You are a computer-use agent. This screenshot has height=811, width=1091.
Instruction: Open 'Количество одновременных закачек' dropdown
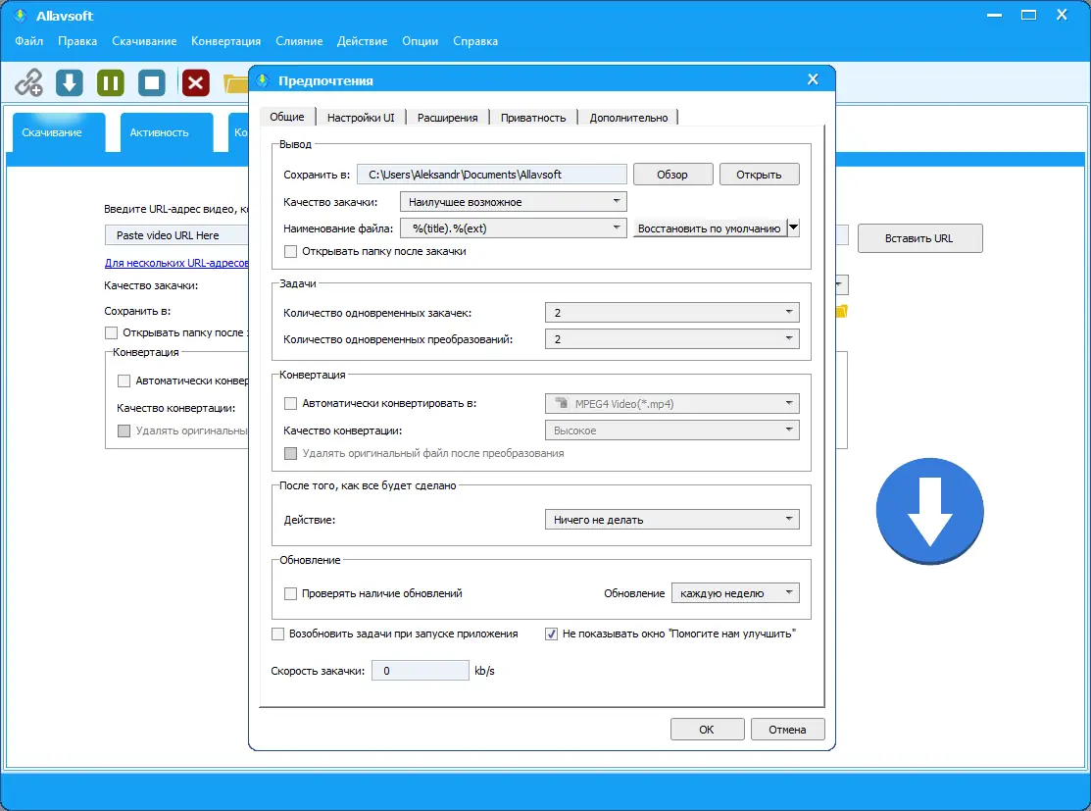(672, 313)
